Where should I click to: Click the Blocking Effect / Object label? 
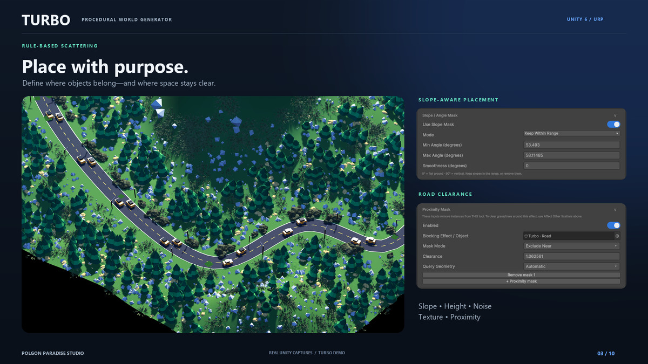pyautogui.click(x=446, y=236)
